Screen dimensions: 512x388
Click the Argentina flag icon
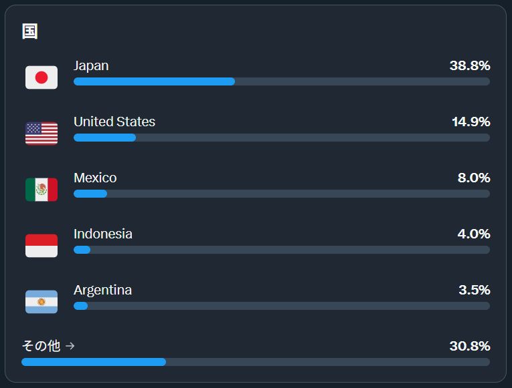tap(41, 302)
